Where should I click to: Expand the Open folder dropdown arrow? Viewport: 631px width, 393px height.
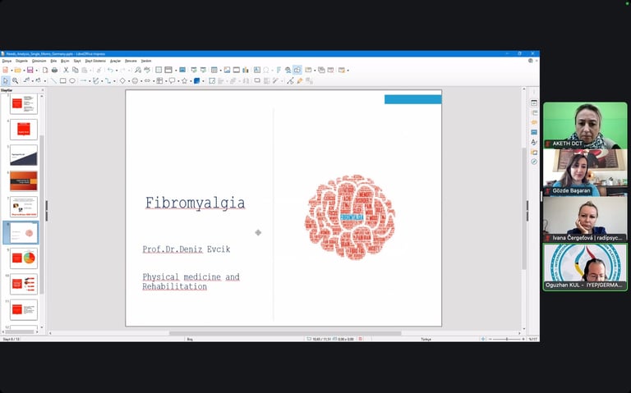[x=24, y=71]
